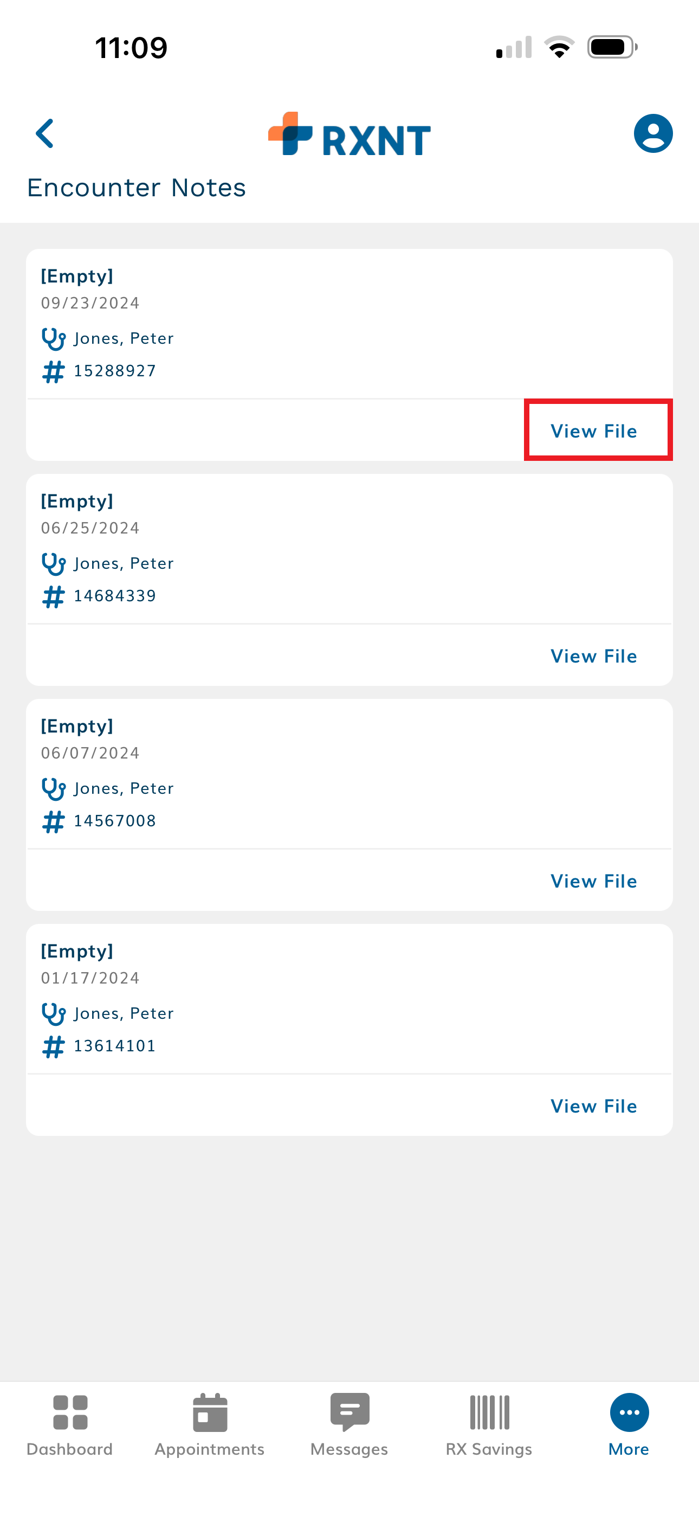The image size is (699, 1516).
Task: Switch to the Messages tab label
Action: click(x=349, y=1449)
